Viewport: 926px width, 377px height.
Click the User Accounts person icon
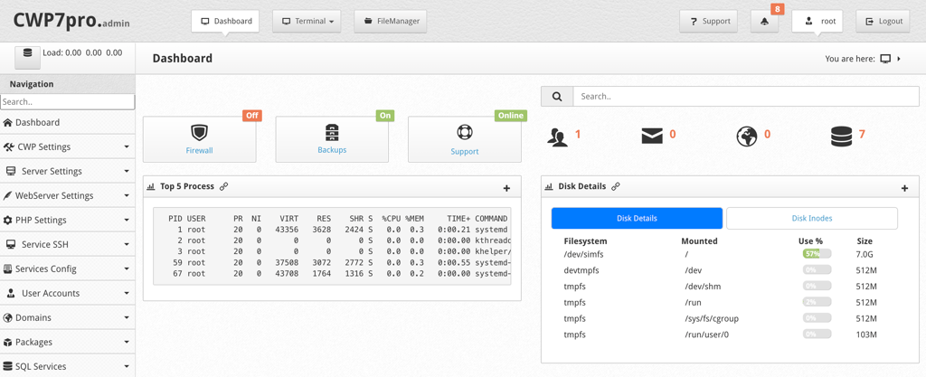click(11, 293)
